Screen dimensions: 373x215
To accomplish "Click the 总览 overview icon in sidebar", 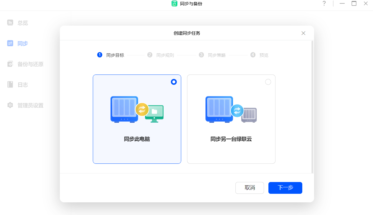I will pyautogui.click(x=10, y=22).
